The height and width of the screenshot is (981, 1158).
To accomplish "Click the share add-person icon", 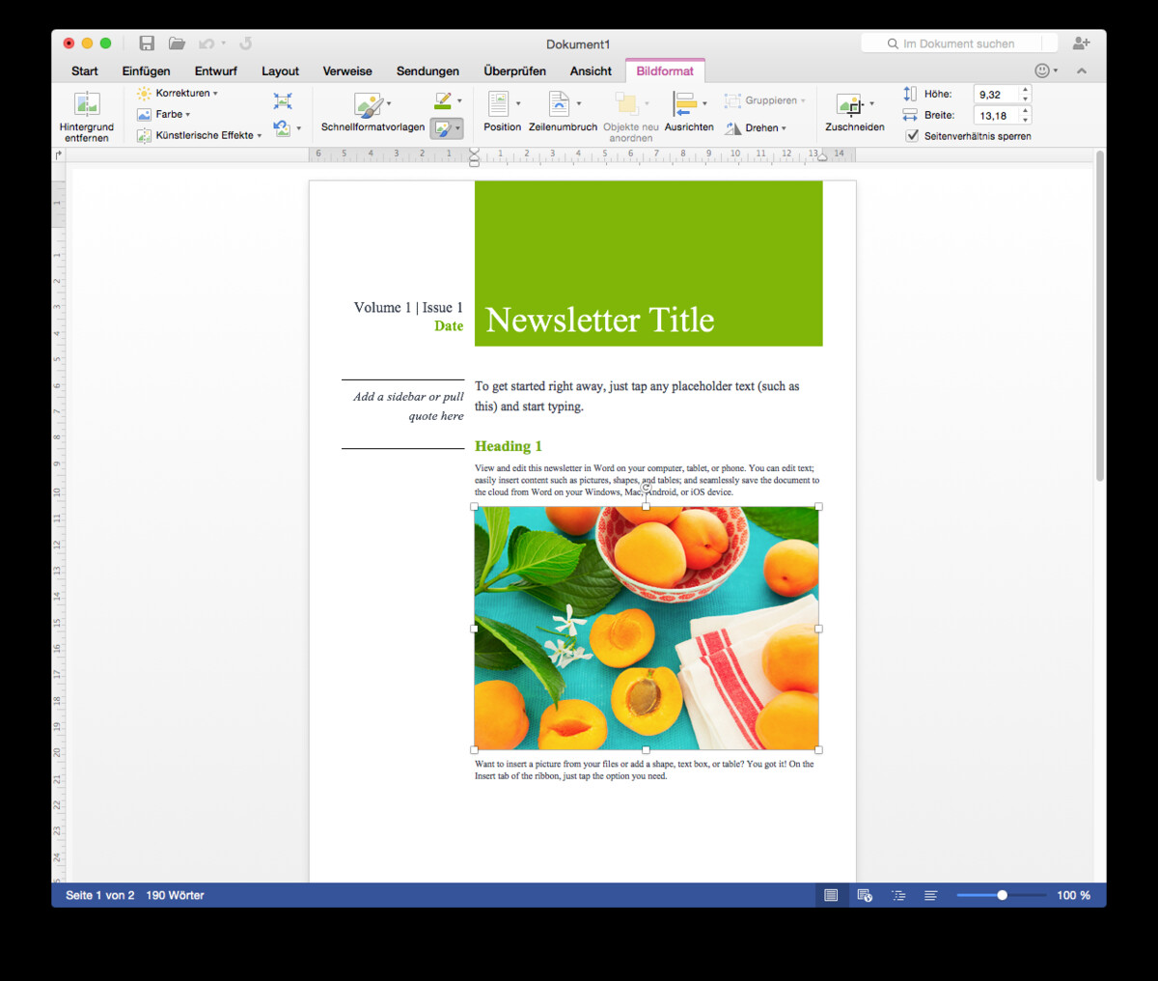I will coord(1081,43).
